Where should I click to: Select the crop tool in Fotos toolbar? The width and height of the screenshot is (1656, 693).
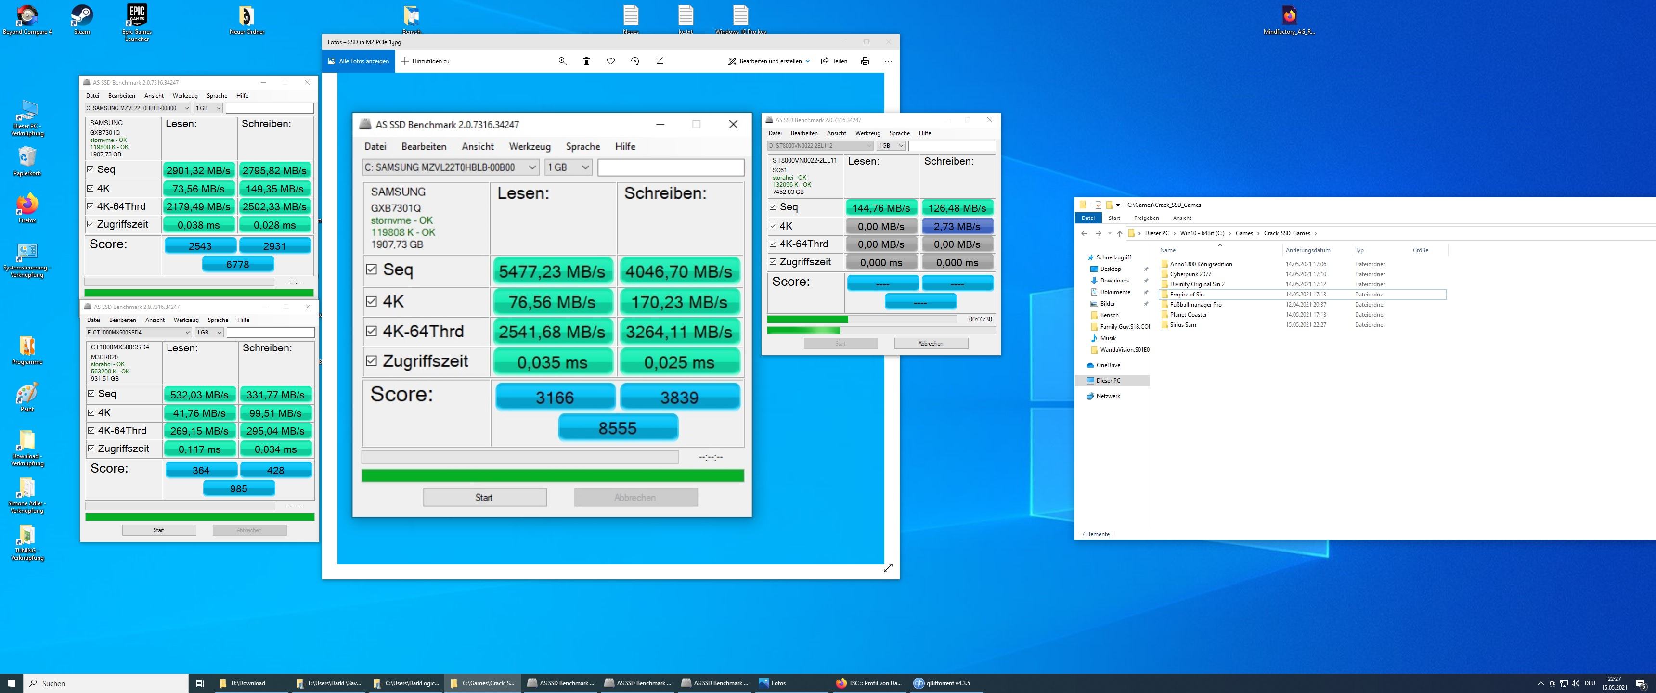659,61
